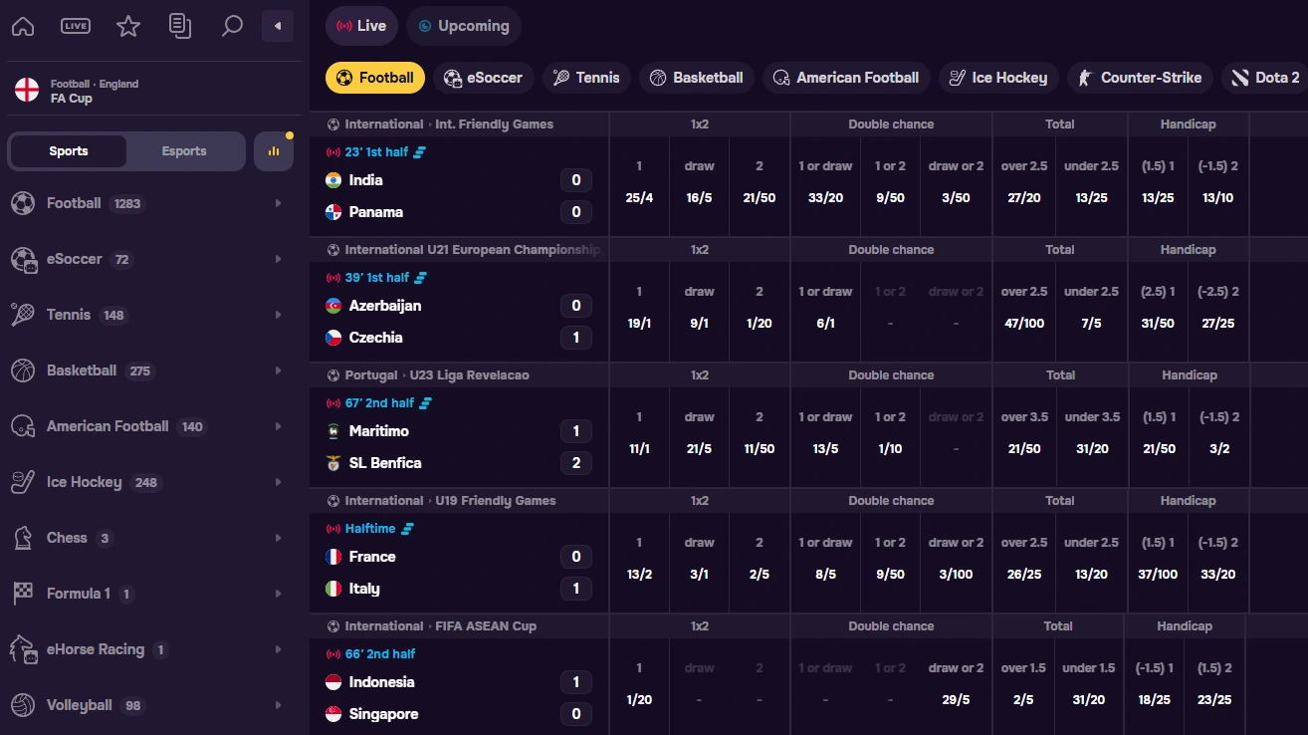
Task: Collapse sidebar with the left arrow button
Action: click(278, 26)
